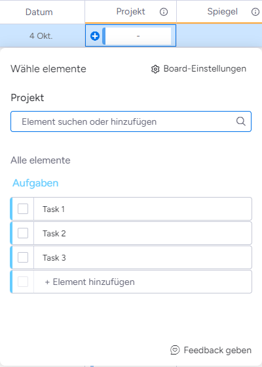262x367 pixels.
Task: Click the Aufgaben group heading
Action: [35, 183]
